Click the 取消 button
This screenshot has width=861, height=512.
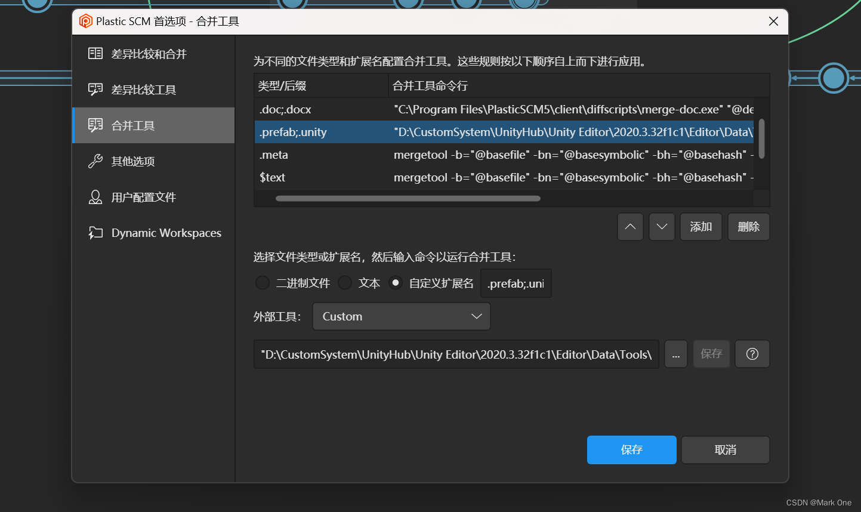coord(726,450)
